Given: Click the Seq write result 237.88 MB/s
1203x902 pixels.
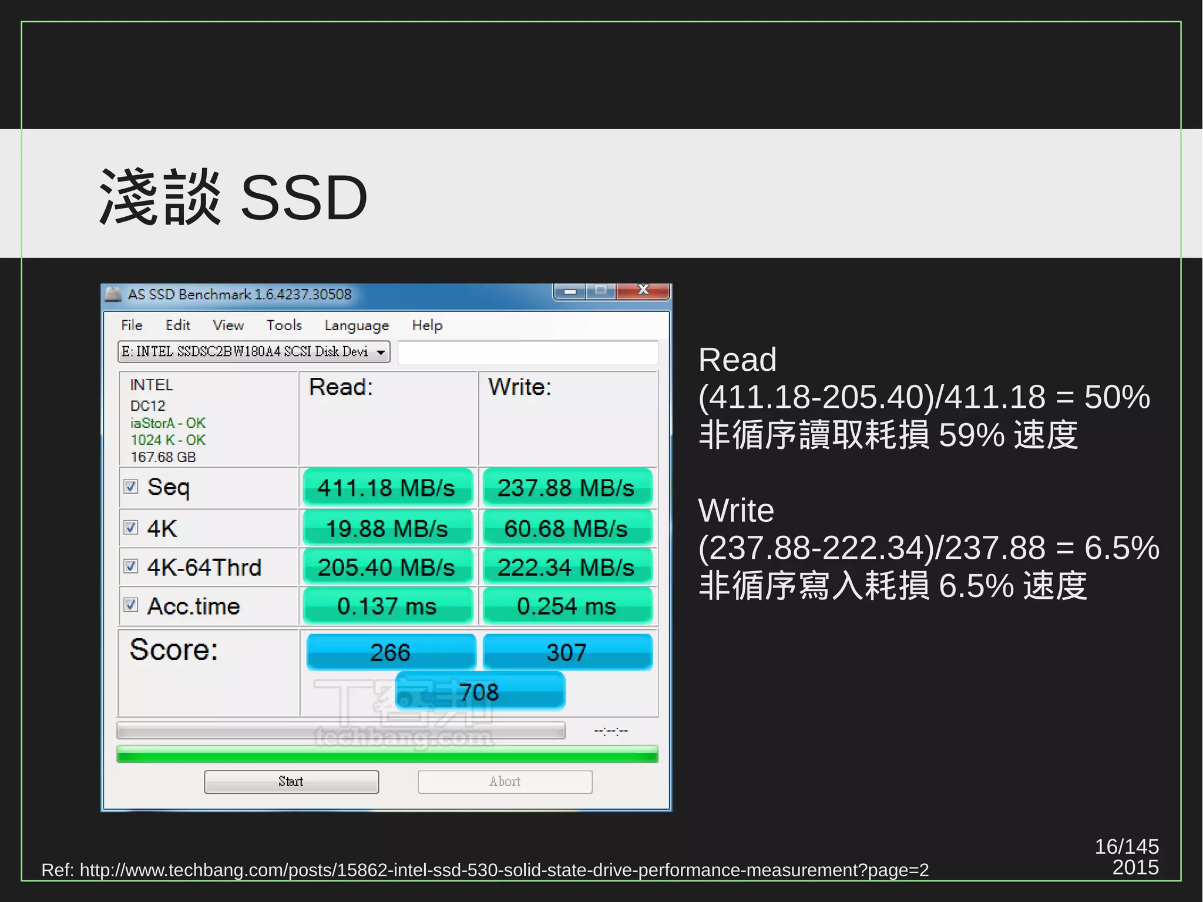Looking at the screenshot, I should coord(567,488).
